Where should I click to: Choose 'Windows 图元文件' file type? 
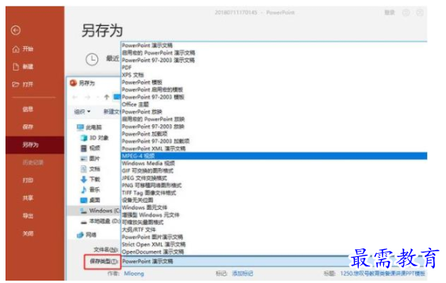tap(144, 208)
